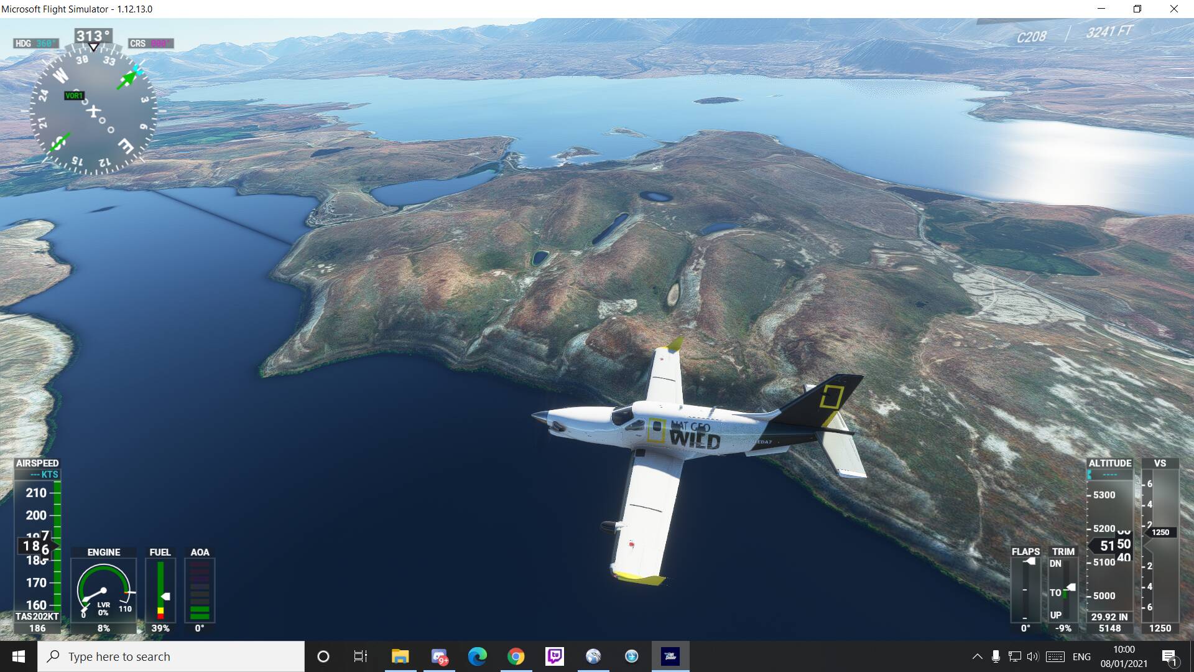The width and height of the screenshot is (1194, 672).
Task: Click the compass heading indicator dial
Action: click(x=93, y=111)
